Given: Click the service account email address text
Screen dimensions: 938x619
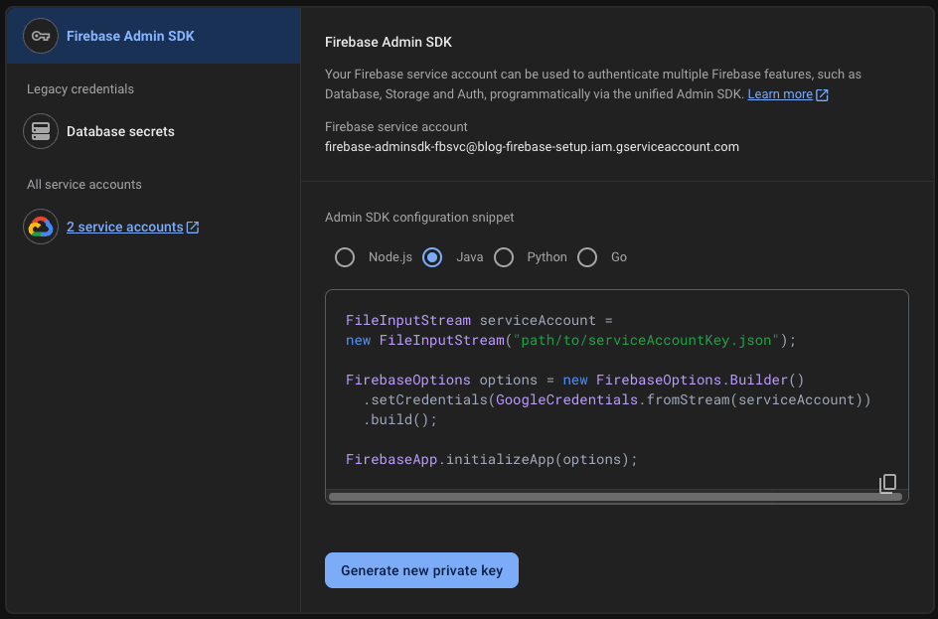Looking at the screenshot, I should click(x=532, y=146).
